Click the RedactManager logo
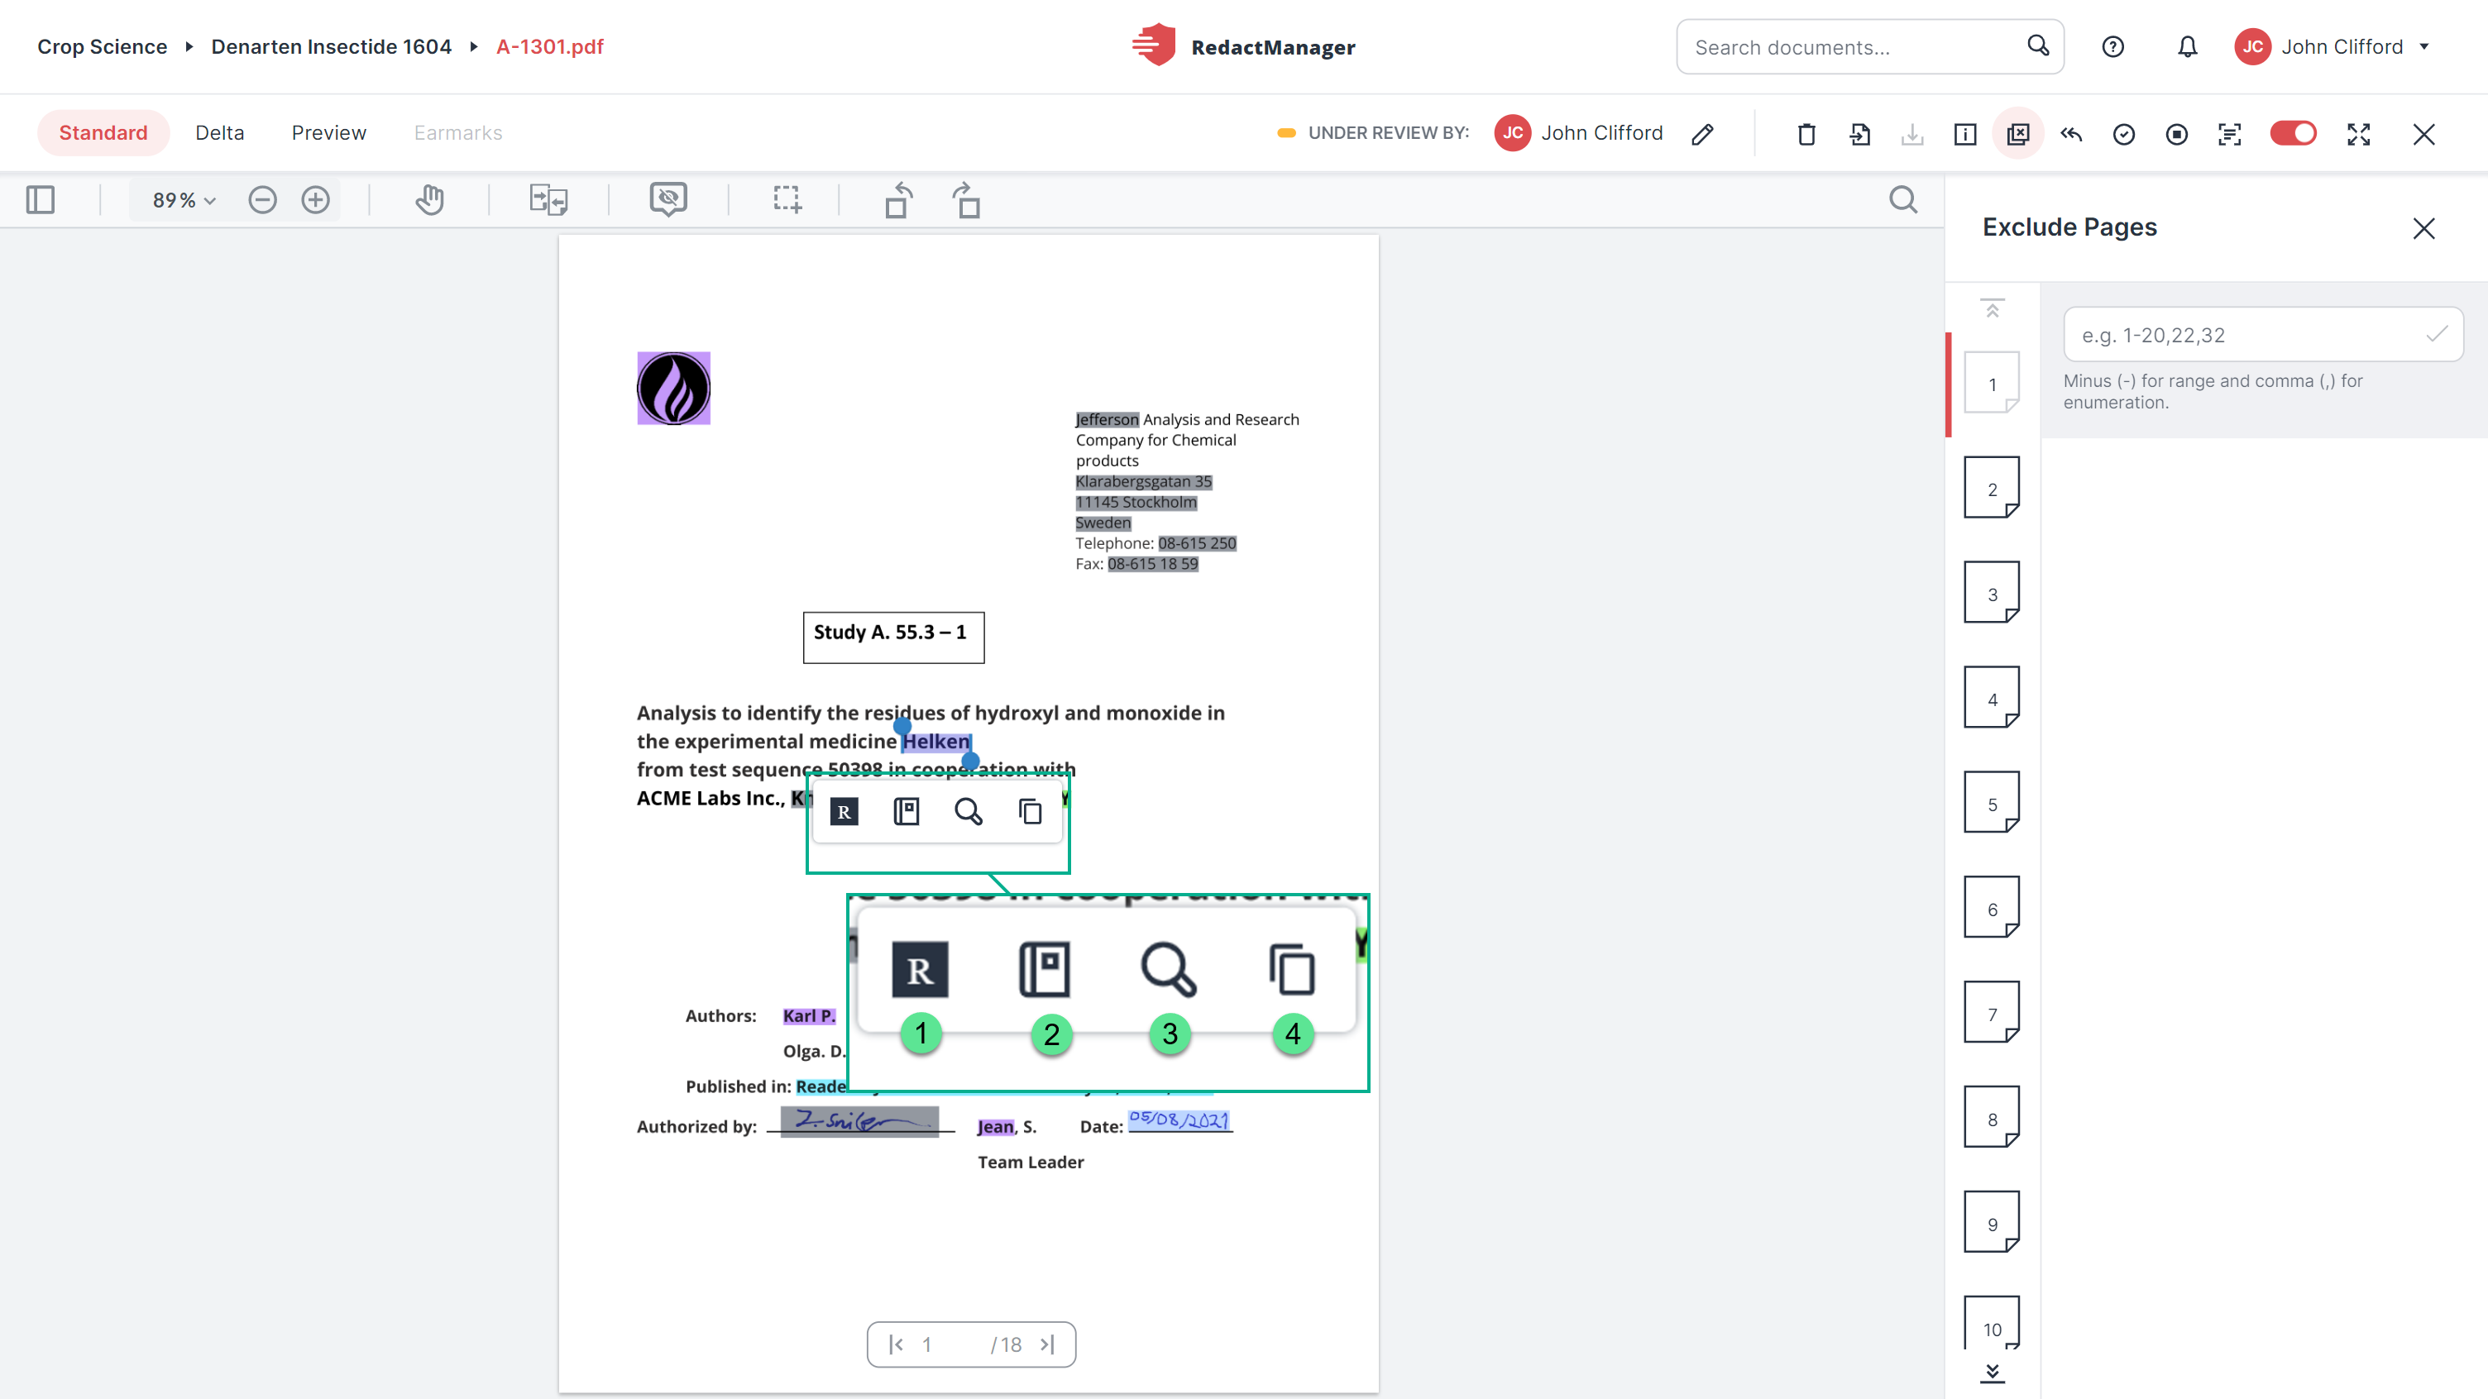This screenshot has width=2488, height=1399. 1244,46
